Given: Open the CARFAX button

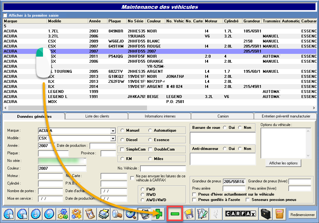Looking at the screenshot, I should (240, 214).
